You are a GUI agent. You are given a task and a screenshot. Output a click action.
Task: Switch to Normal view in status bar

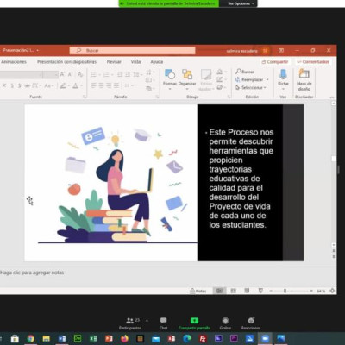(x=219, y=291)
